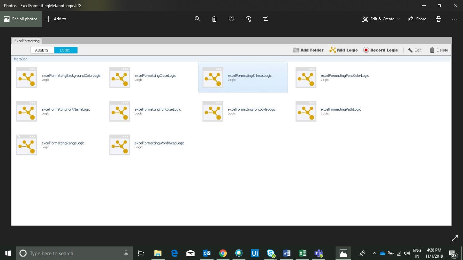This screenshot has width=463, height=260.
Task: Open the notification center with 23 alerts
Action: 452,254
